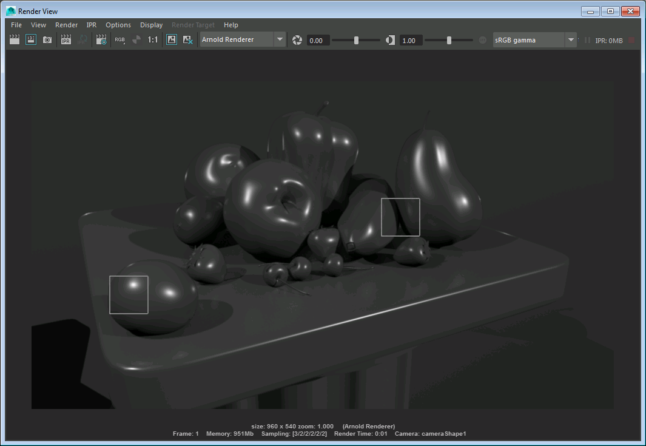
Task: Keep the current image with the Keep Image icon
Action: click(172, 39)
